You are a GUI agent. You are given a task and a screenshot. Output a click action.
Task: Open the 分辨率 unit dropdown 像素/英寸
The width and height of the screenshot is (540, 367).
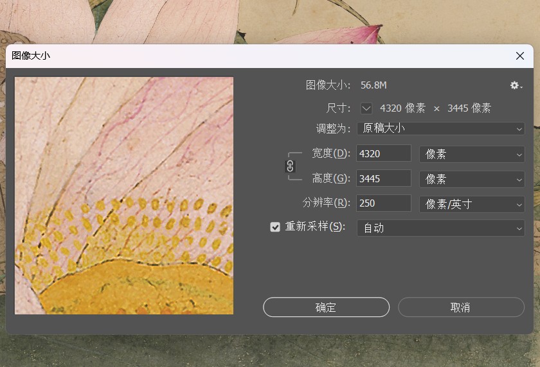pyautogui.click(x=472, y=204)
